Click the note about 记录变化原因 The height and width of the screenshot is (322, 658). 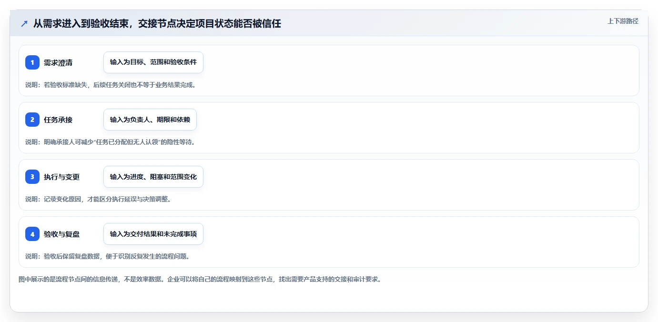tap(98, 199)
